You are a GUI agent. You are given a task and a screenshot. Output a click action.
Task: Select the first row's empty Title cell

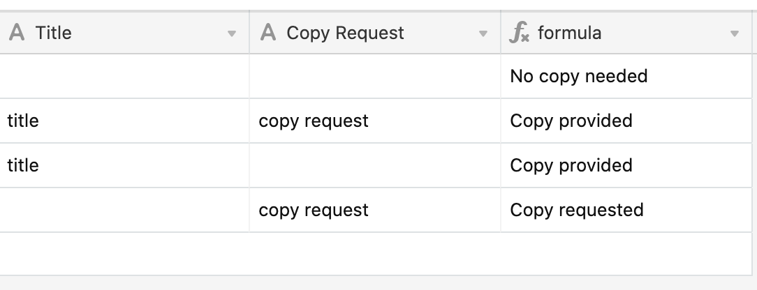point(124,76)
